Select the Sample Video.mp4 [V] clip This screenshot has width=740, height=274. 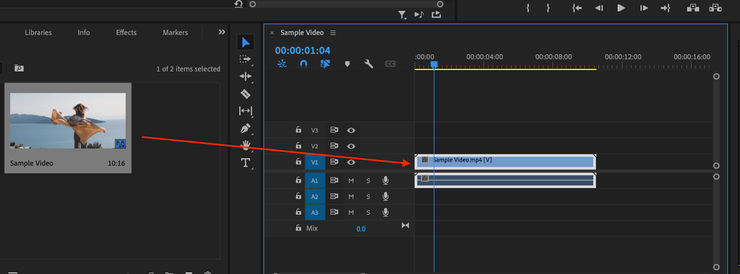coord(505,162)
